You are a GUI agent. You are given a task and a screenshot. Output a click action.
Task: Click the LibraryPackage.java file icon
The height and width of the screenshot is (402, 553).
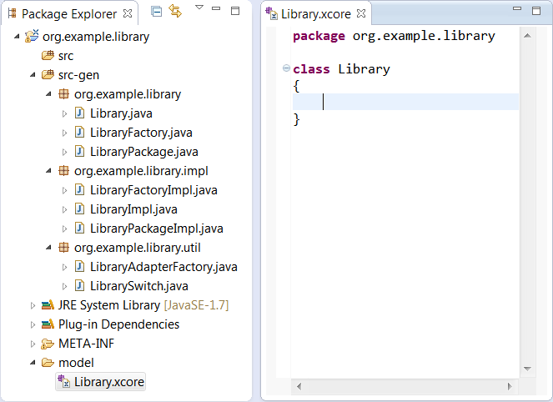click(80, 151)
